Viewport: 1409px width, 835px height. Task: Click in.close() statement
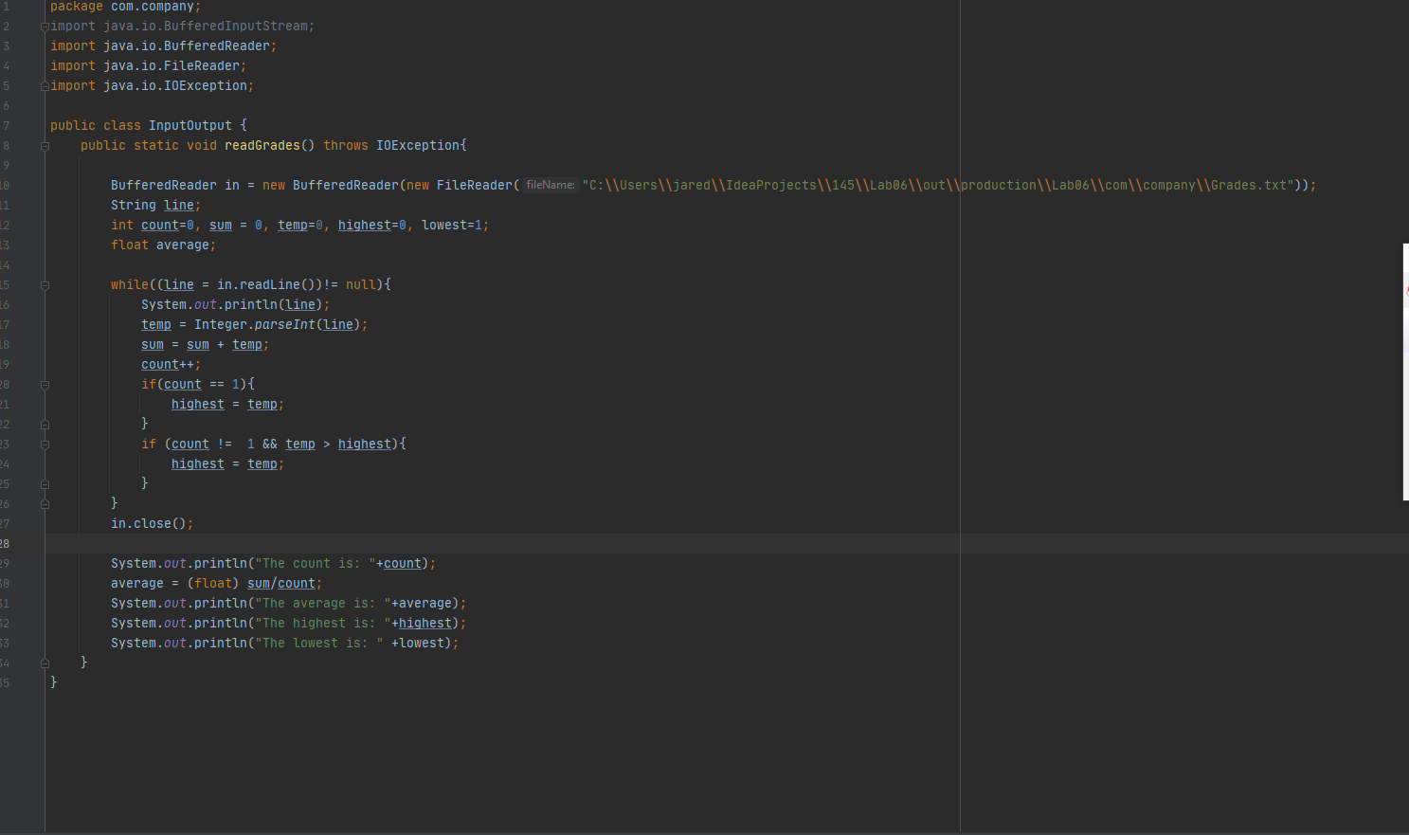[x=152, y=523]
